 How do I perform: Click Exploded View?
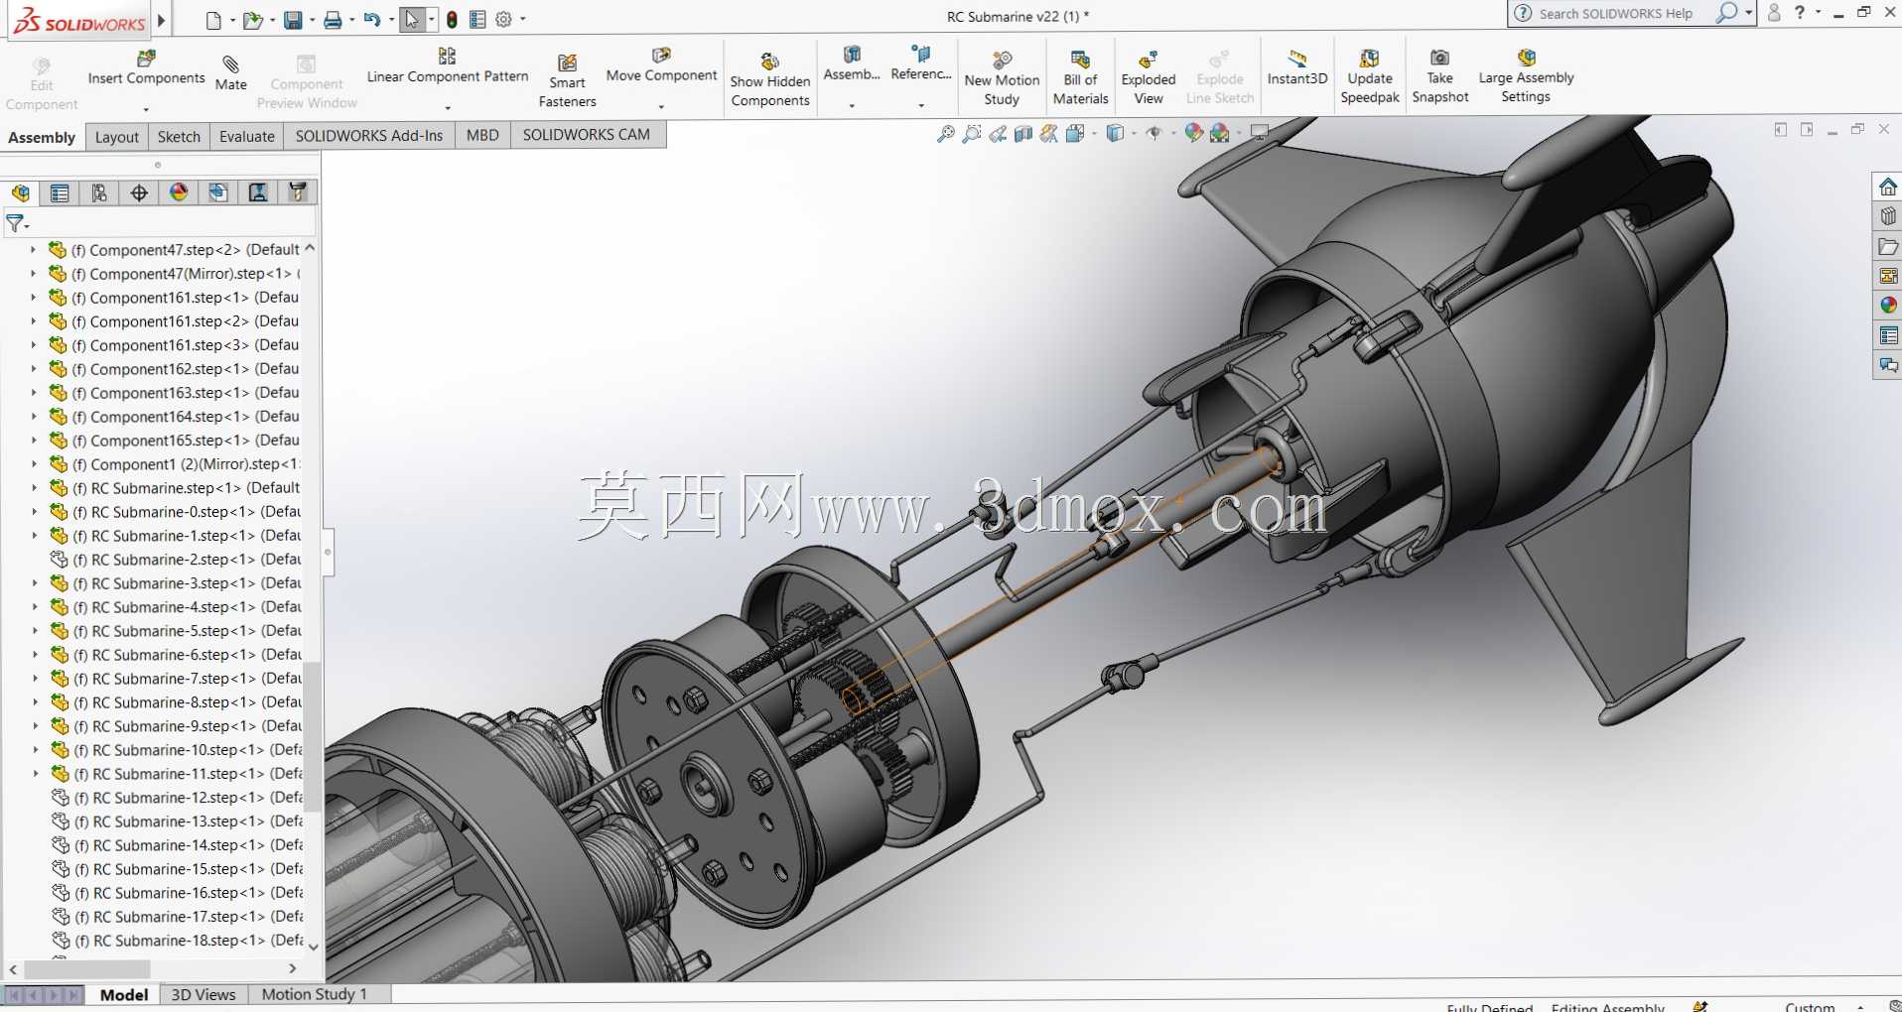coord(1148,77)
